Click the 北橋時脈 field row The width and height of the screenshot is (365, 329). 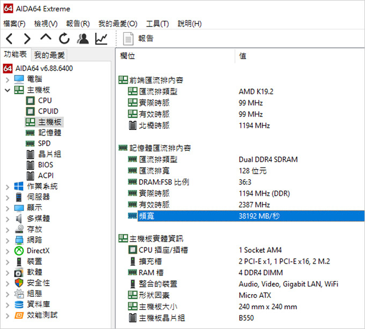pyautogui.click(x=246, y=126)
